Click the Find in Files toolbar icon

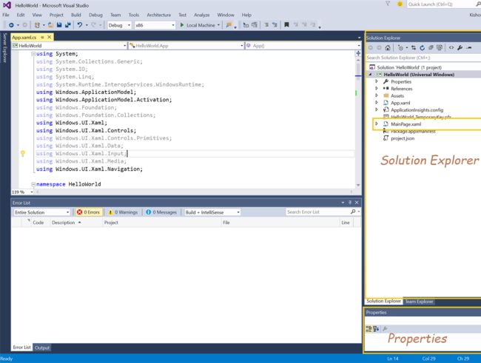coord(229,25)
